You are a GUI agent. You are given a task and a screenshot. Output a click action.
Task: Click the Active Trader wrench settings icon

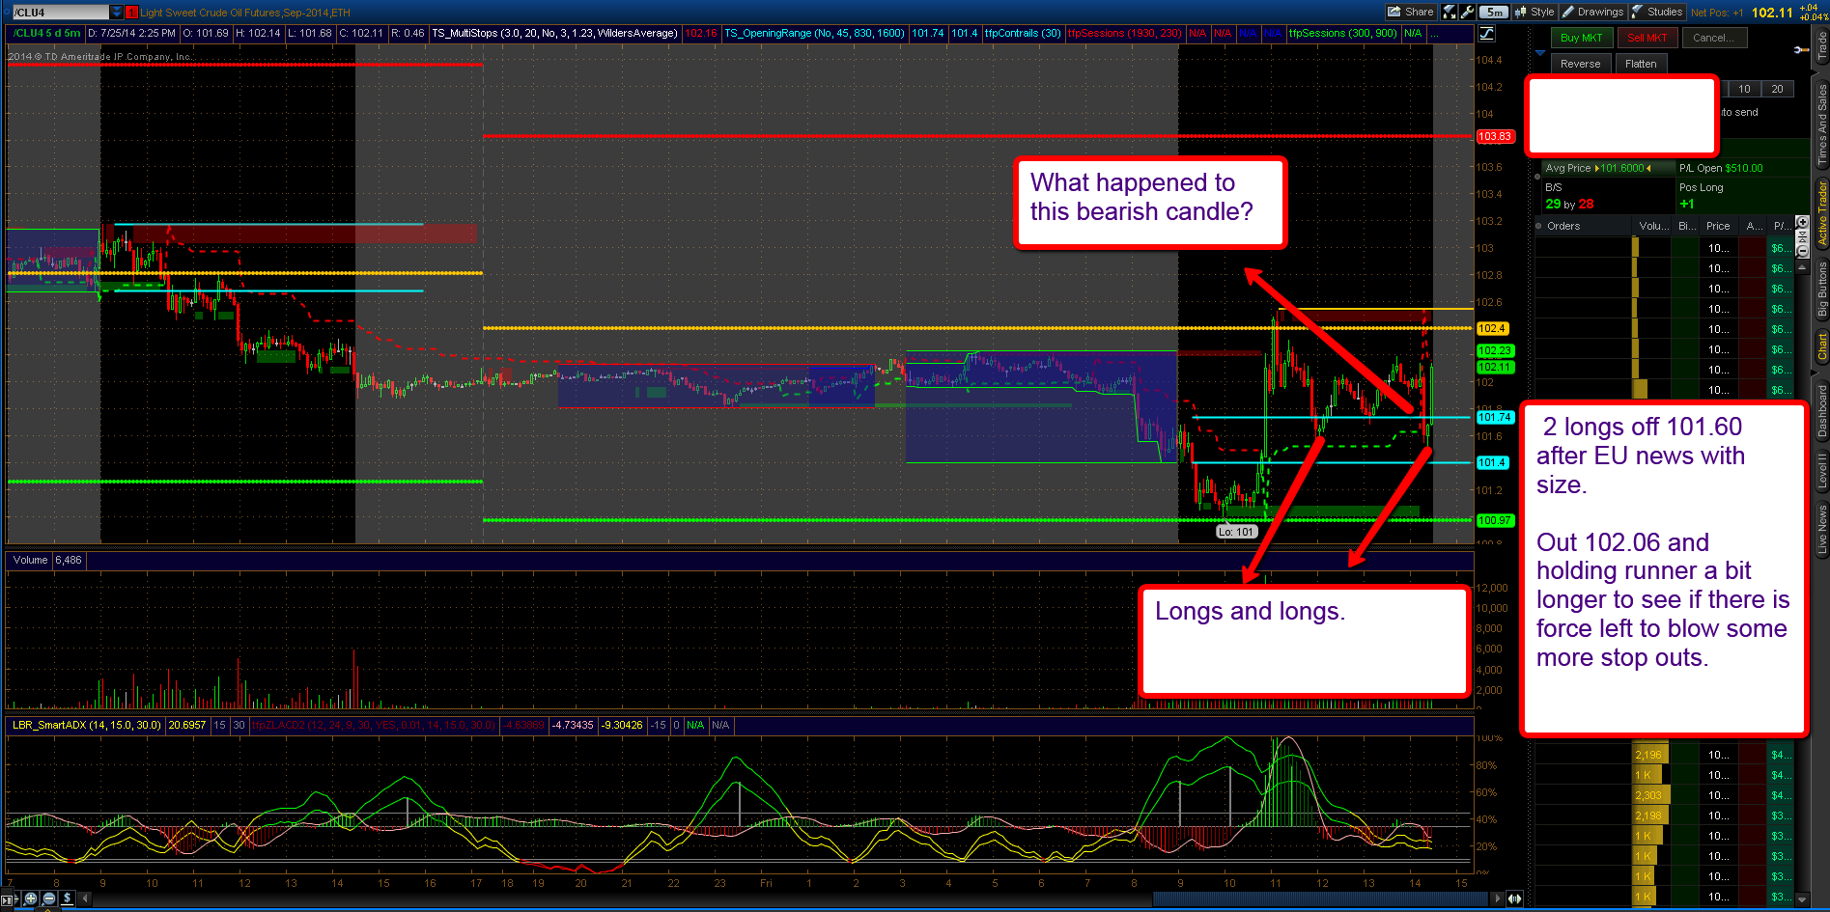(x=1800, y=49)
